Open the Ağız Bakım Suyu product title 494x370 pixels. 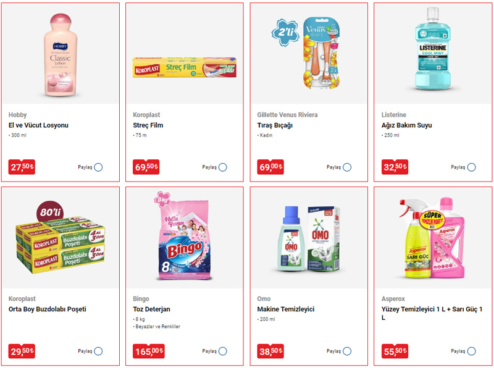click(406, 125)
